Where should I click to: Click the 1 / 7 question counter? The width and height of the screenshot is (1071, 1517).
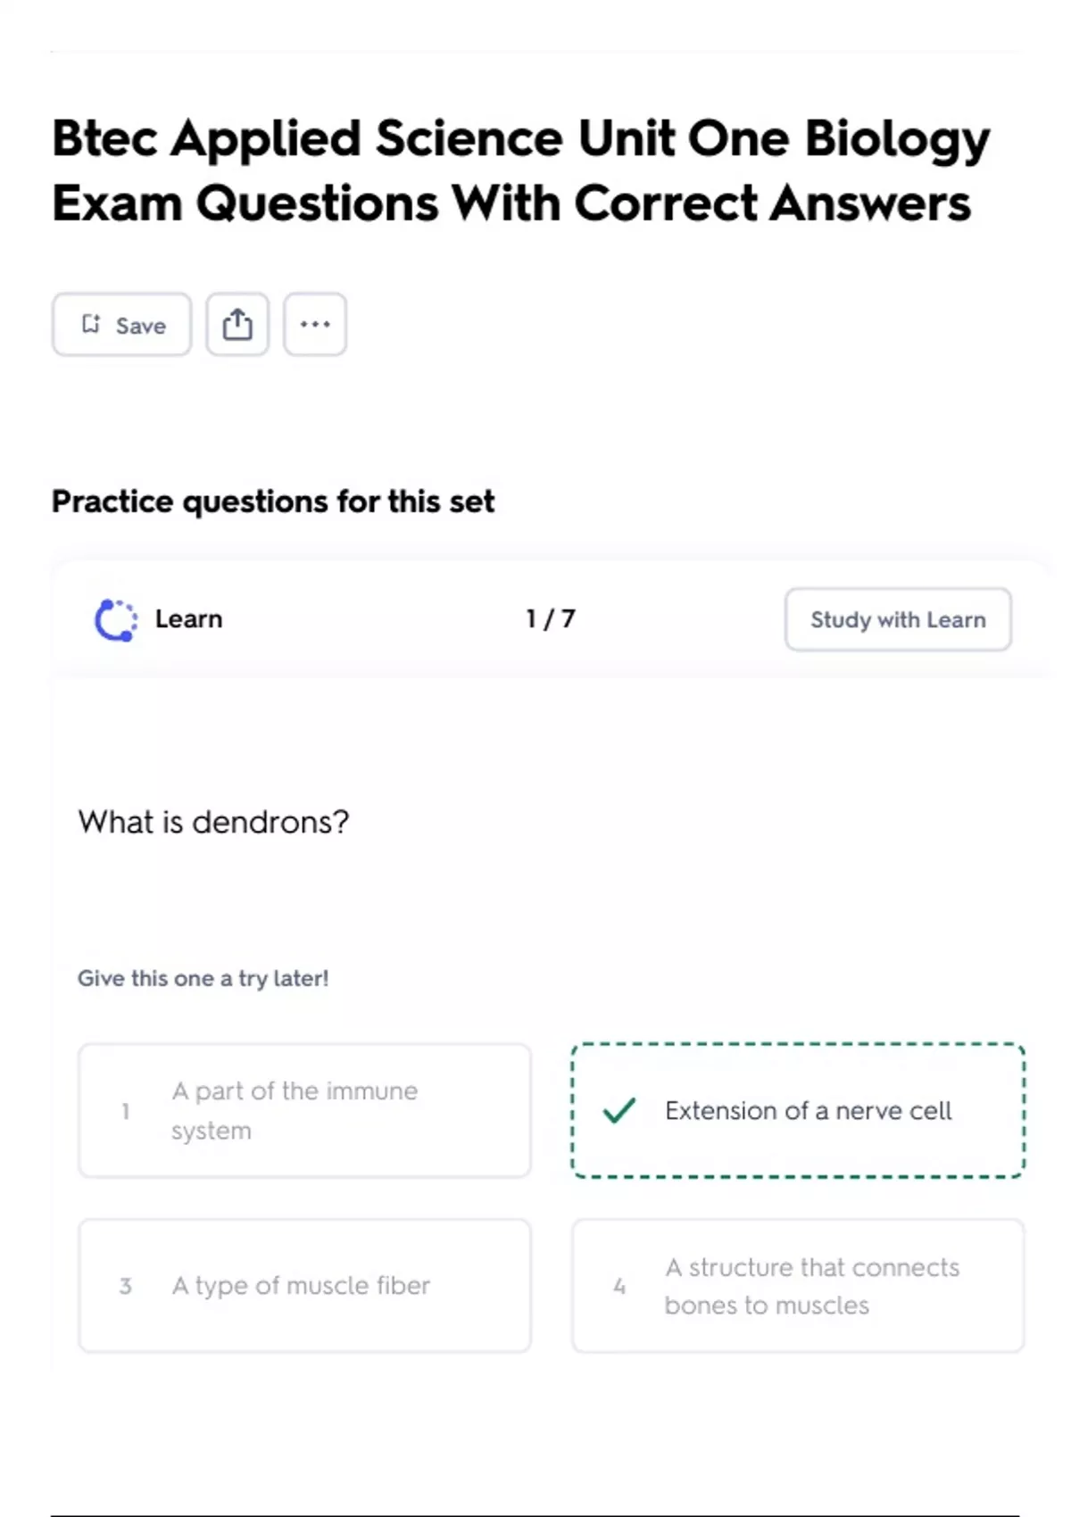point(551,619)
